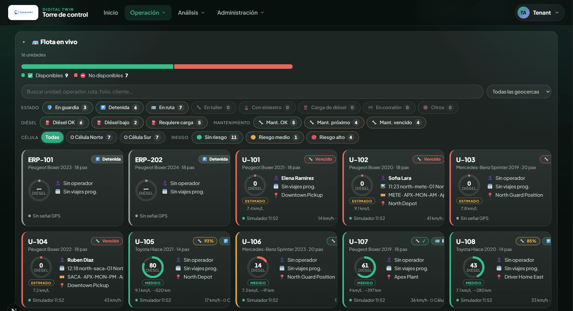
Task: Click the diesel gauge ring on U-105
Action: click(x=153, y=267)
